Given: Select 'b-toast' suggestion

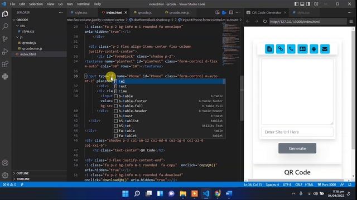Looking at the screenshot, I should tap(170, 116).
